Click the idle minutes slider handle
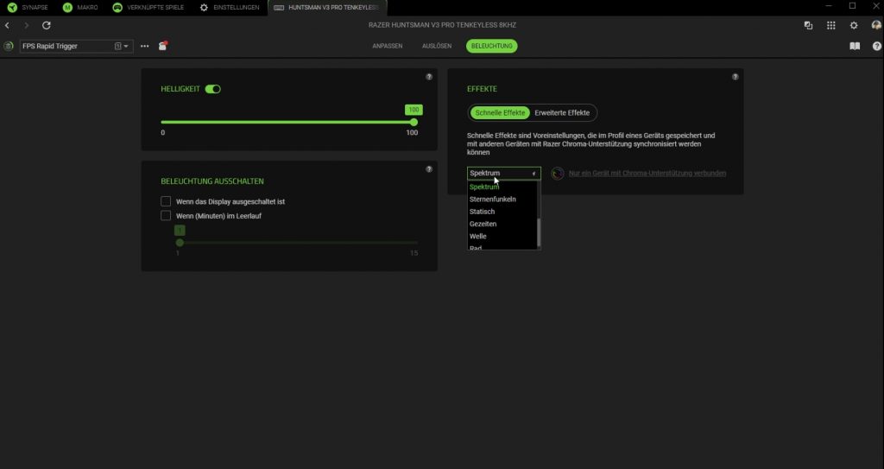 tap(180, 243)
